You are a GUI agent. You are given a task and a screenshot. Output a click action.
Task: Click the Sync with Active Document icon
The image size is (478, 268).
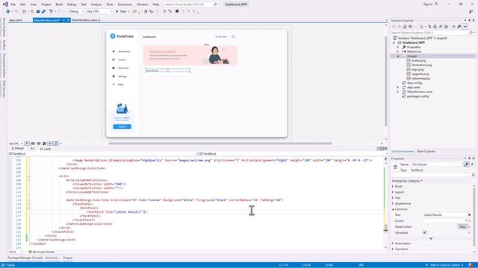pyautogui.click(x=429, y=27)
